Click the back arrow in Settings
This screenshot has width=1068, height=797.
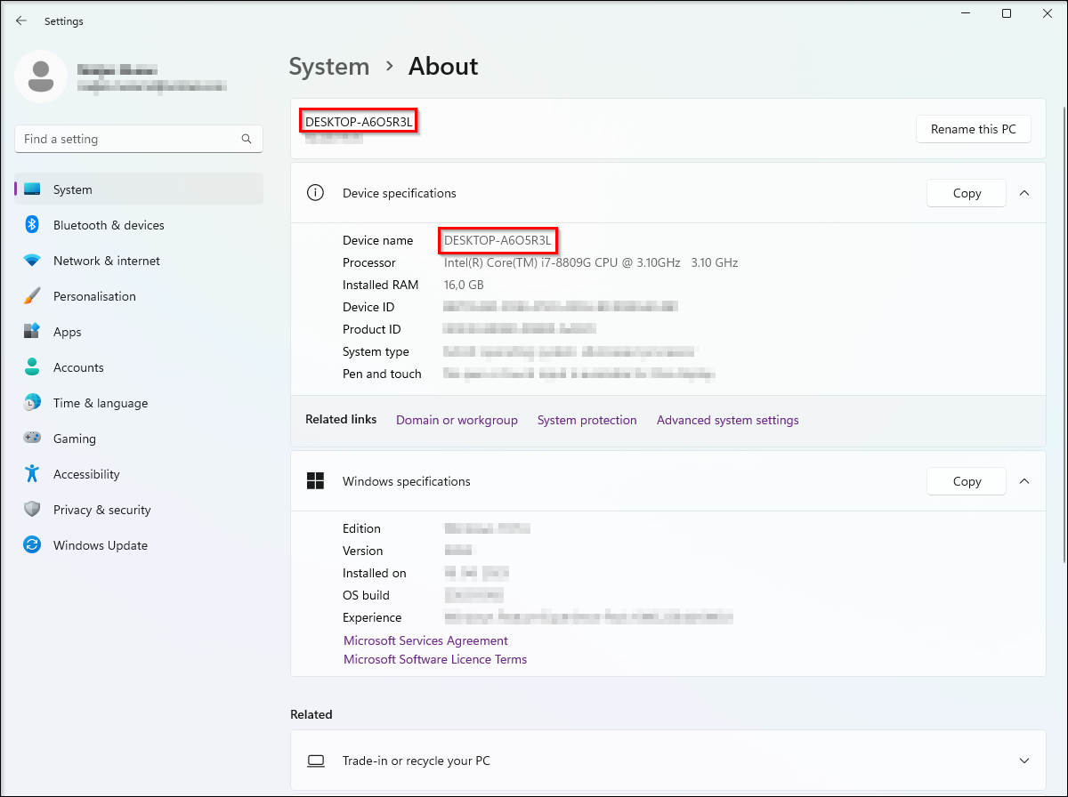(x=21, y=20)
